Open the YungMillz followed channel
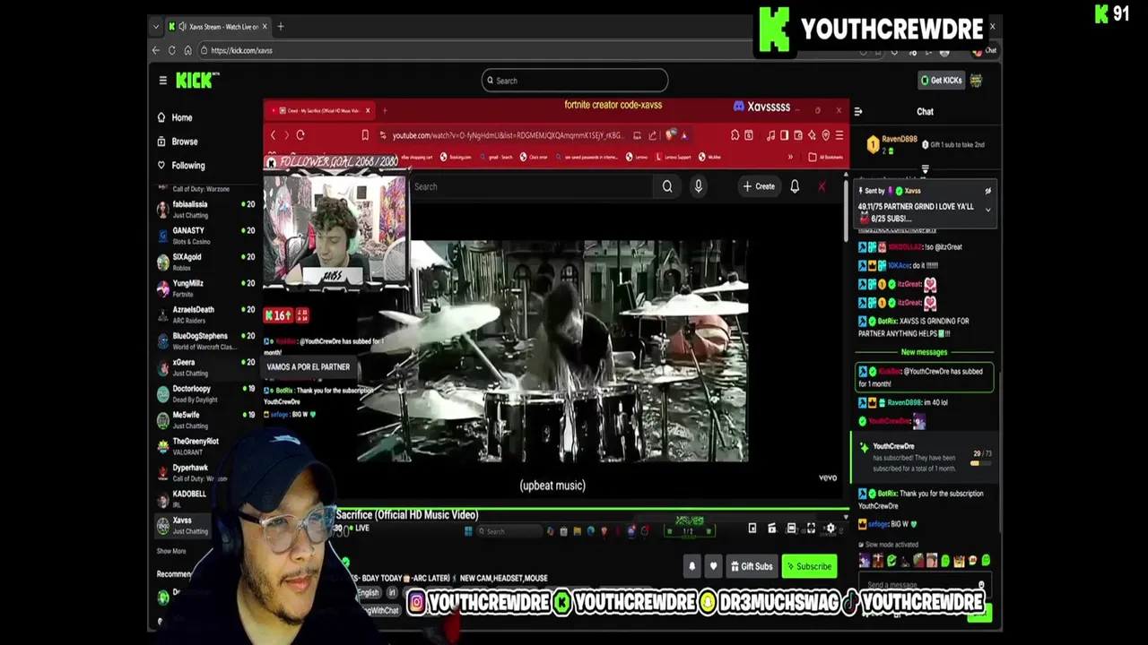1148x645 pixels. point(205,288)
